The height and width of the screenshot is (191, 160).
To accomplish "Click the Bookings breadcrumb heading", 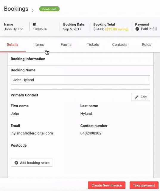I will [x=16, y=9].
